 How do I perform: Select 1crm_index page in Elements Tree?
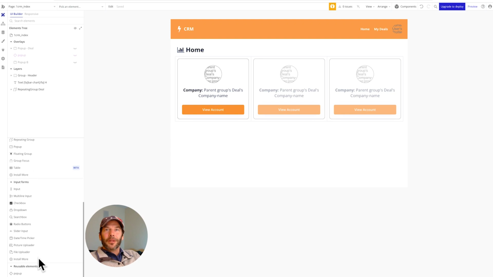(21, 35)
